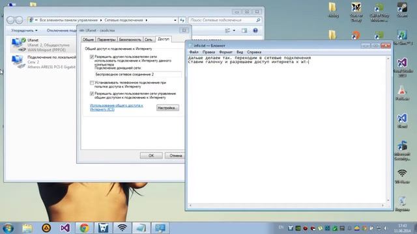Viewport: 417px width, 234px height.
Task: Click Отключение toolbar command in Explorer
Action: click(61, 31)
